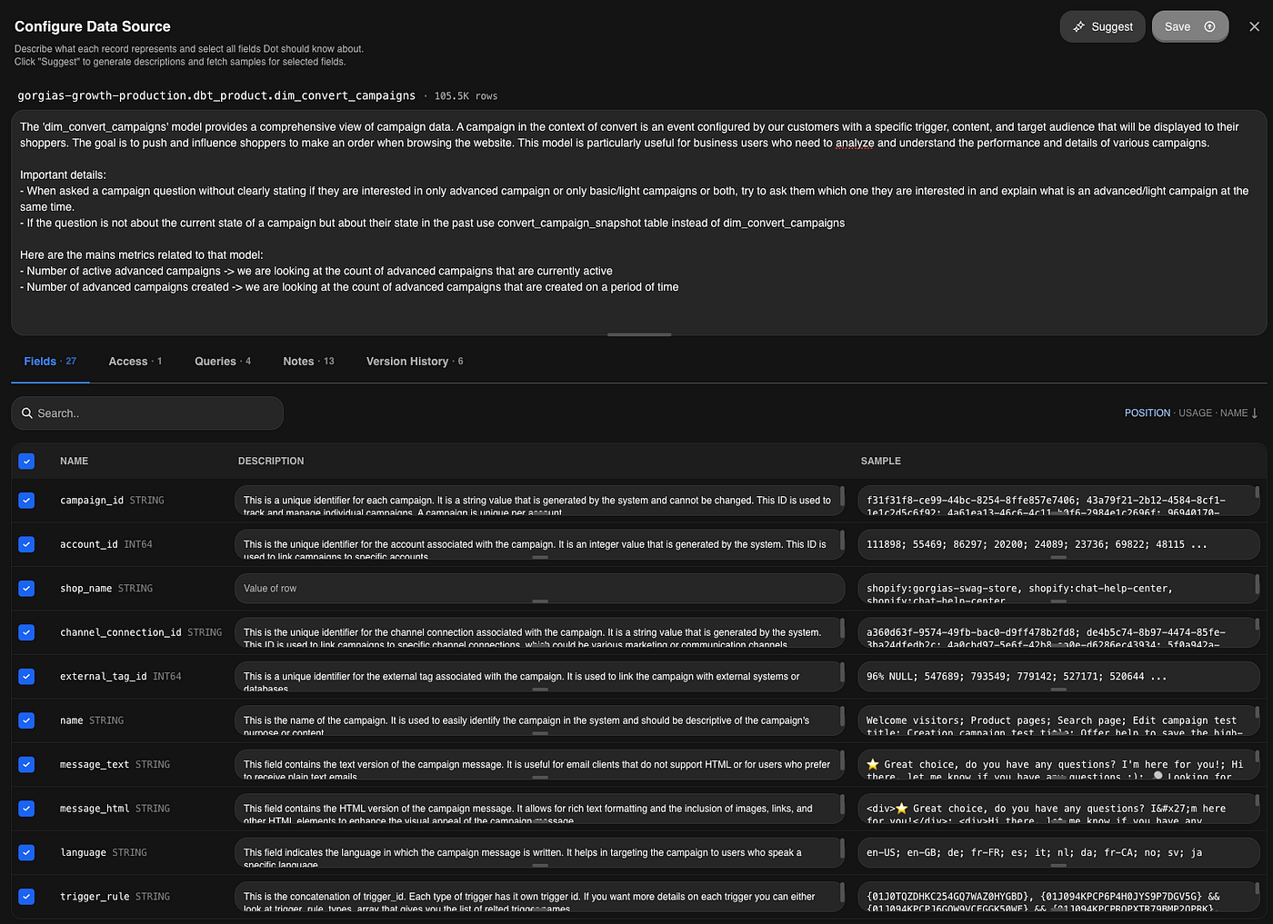Uncheck the external_tag_id field checkbox

click(x=26, y=677)
